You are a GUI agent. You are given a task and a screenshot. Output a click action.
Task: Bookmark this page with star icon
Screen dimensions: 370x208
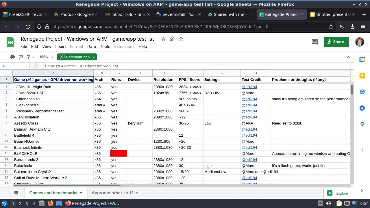[331, 27]
